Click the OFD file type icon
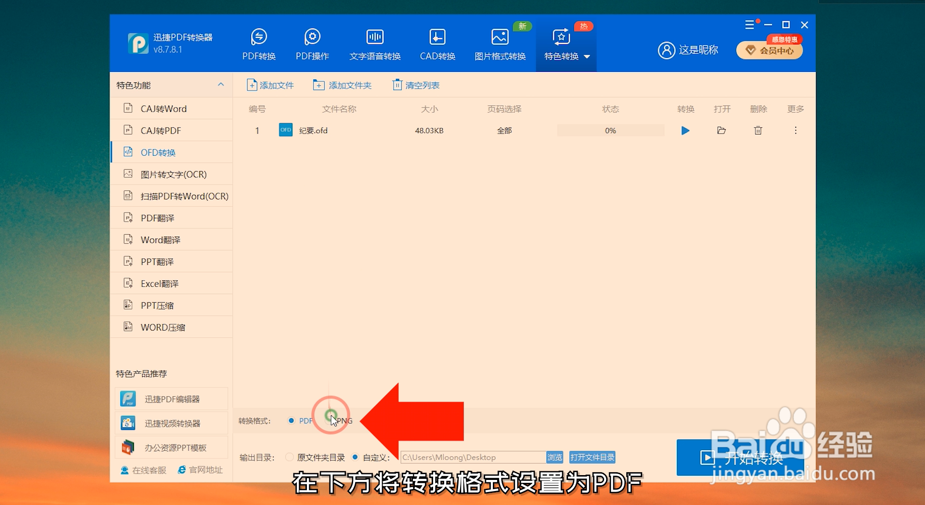 [x=286, y=130]
